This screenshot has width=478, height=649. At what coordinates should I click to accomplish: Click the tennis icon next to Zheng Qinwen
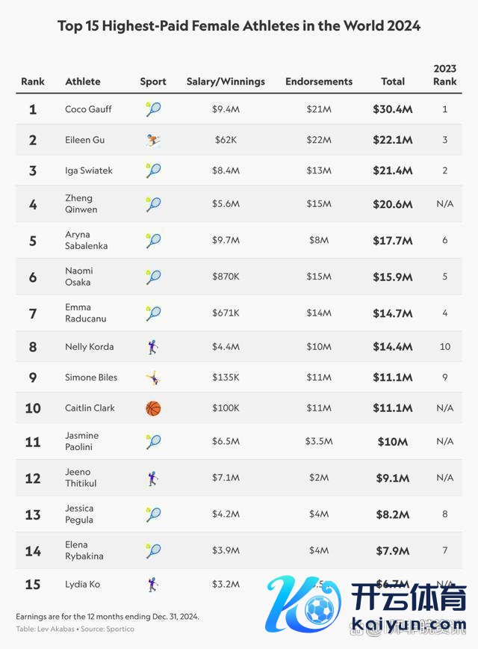[x=153, y=204]
